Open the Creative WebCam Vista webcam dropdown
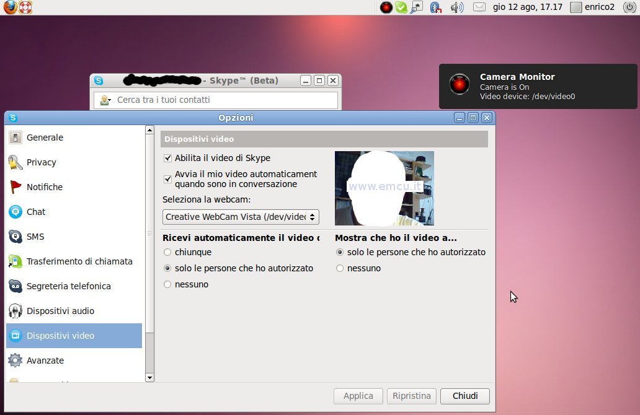Viewport: 640px width, 415px height. [241, 217]
